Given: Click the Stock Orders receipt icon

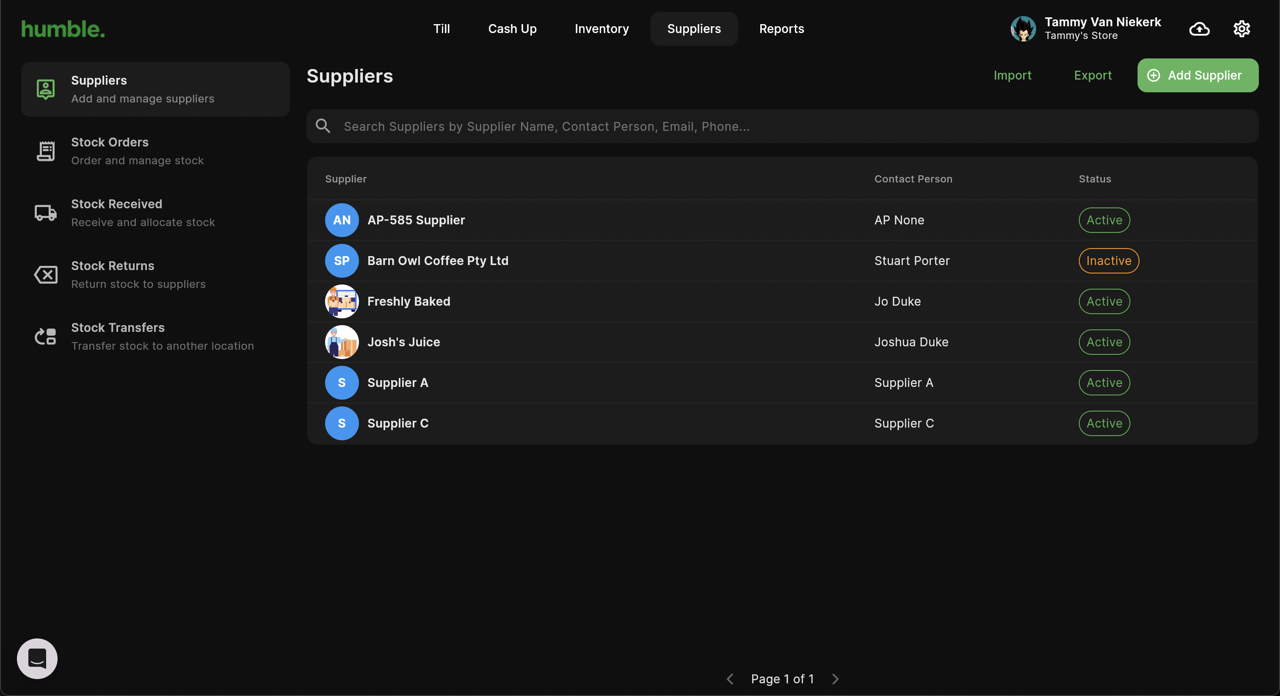Looking at the screenshot, I should 46,151.
